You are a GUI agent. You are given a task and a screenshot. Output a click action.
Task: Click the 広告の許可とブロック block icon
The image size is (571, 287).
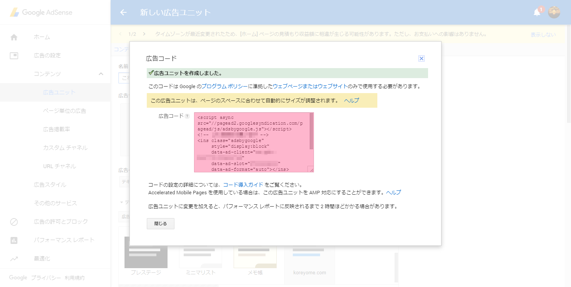point(14,222)
